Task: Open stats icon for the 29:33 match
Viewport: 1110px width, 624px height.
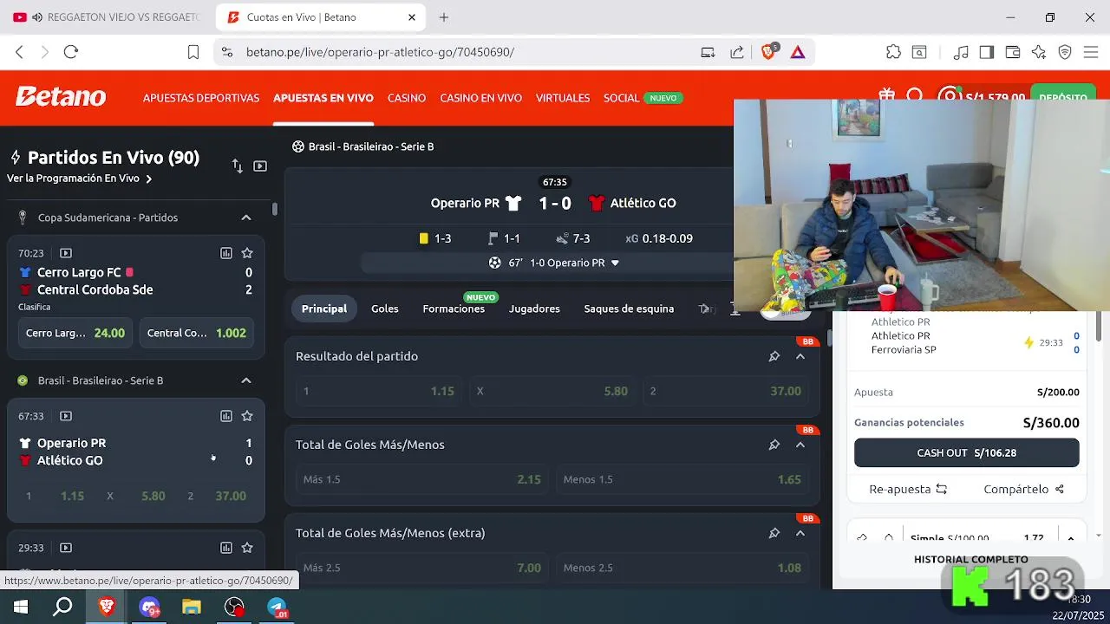Action: [x=226, y=548]
